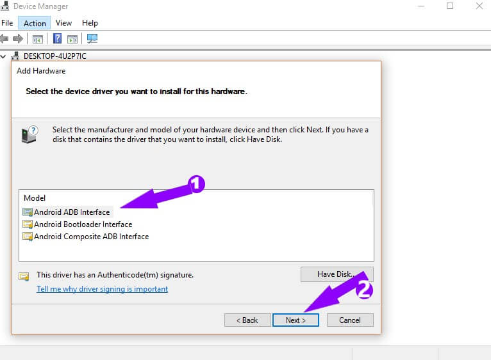This screenshot has height=360, width=491.
Task: Select the DESKTOP-4U2P7IC tree item
Action: pos(55,56)
